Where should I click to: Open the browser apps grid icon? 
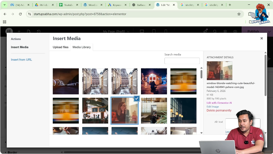click(4, 22)
